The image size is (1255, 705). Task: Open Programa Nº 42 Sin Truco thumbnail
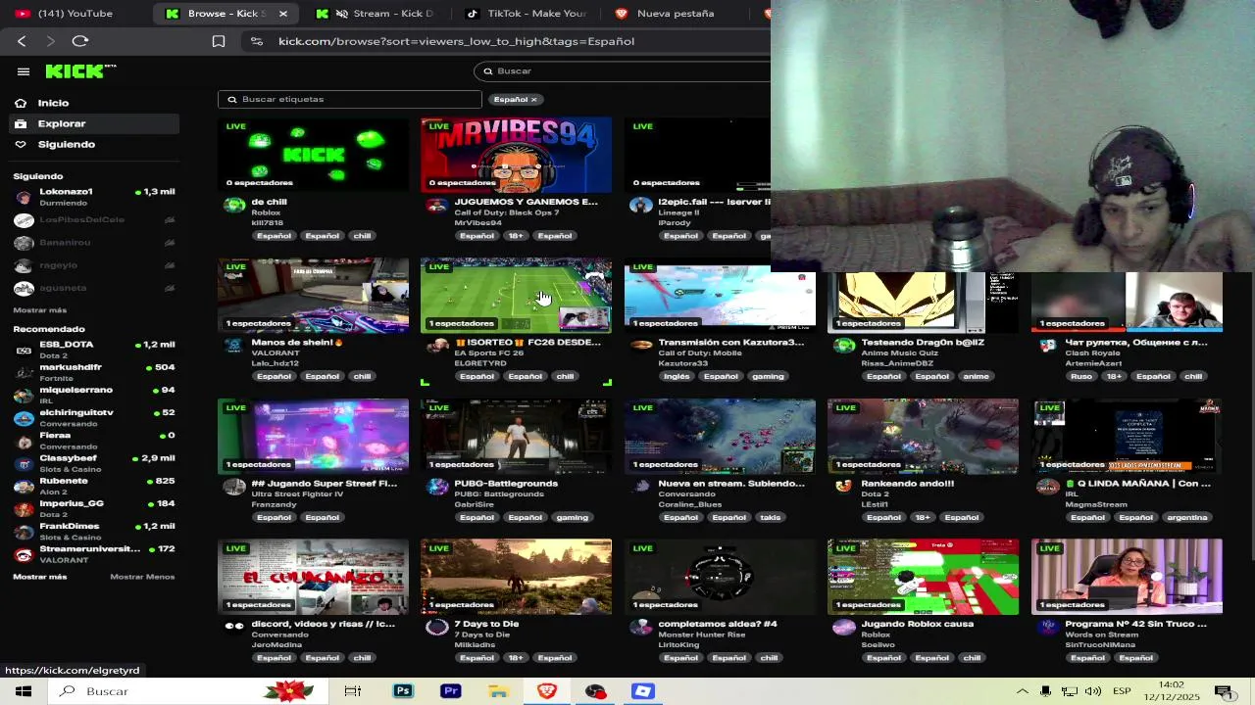pos(1127,577)
